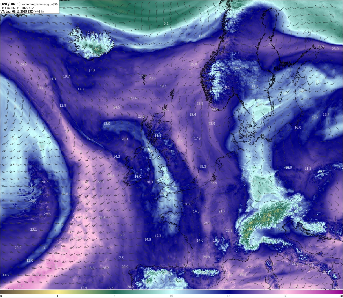Click the 21.8 value on the map
Viewport: 343px width, 298px height.
click(102, 218)
